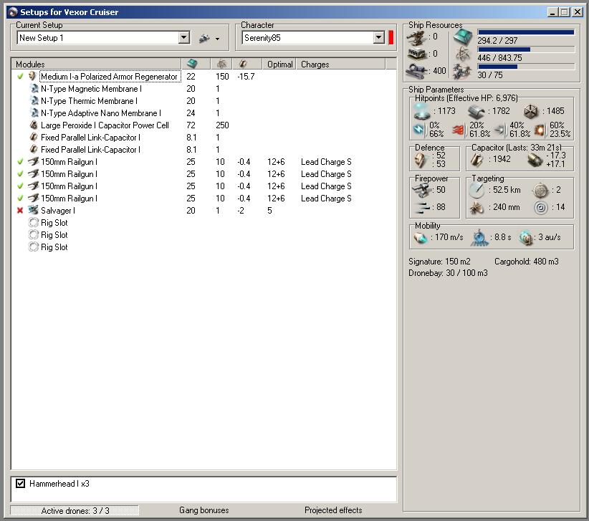Image resolution: width=589 pixels, height=521 pixels.
Task: Open the Character dropdown list
Action: 379,38
